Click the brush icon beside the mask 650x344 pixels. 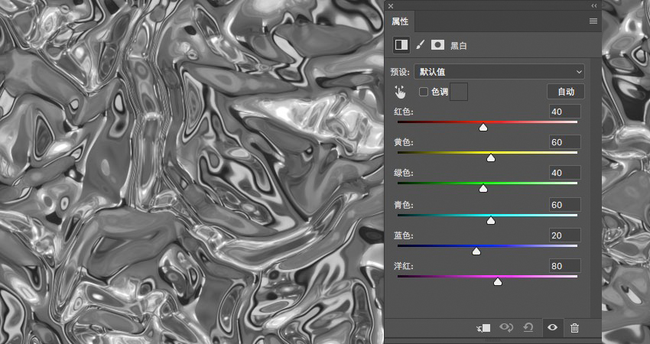(421, 45)
